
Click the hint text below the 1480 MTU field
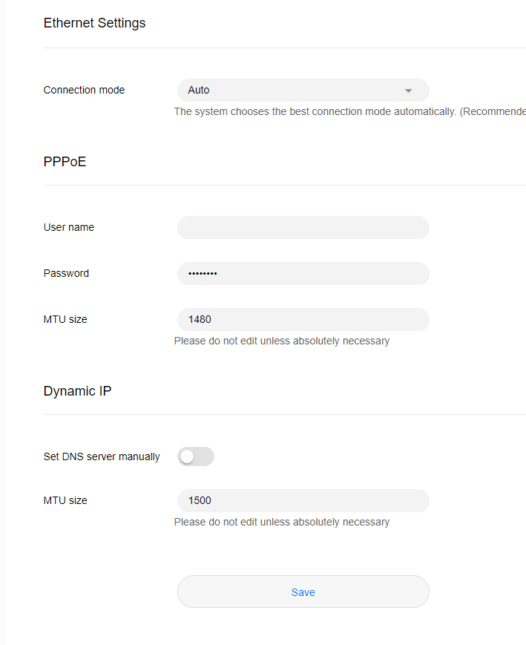tap(282, 341)
